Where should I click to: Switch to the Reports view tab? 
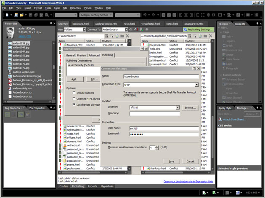pos(92,186)
